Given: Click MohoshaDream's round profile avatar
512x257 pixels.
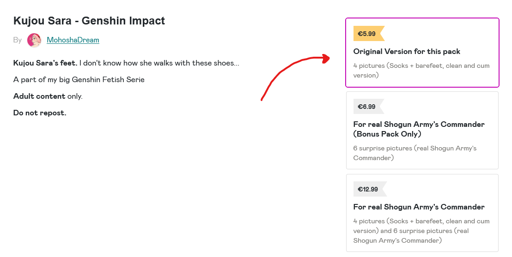Looking at the screenshot, I should click(x=34, y=40).
